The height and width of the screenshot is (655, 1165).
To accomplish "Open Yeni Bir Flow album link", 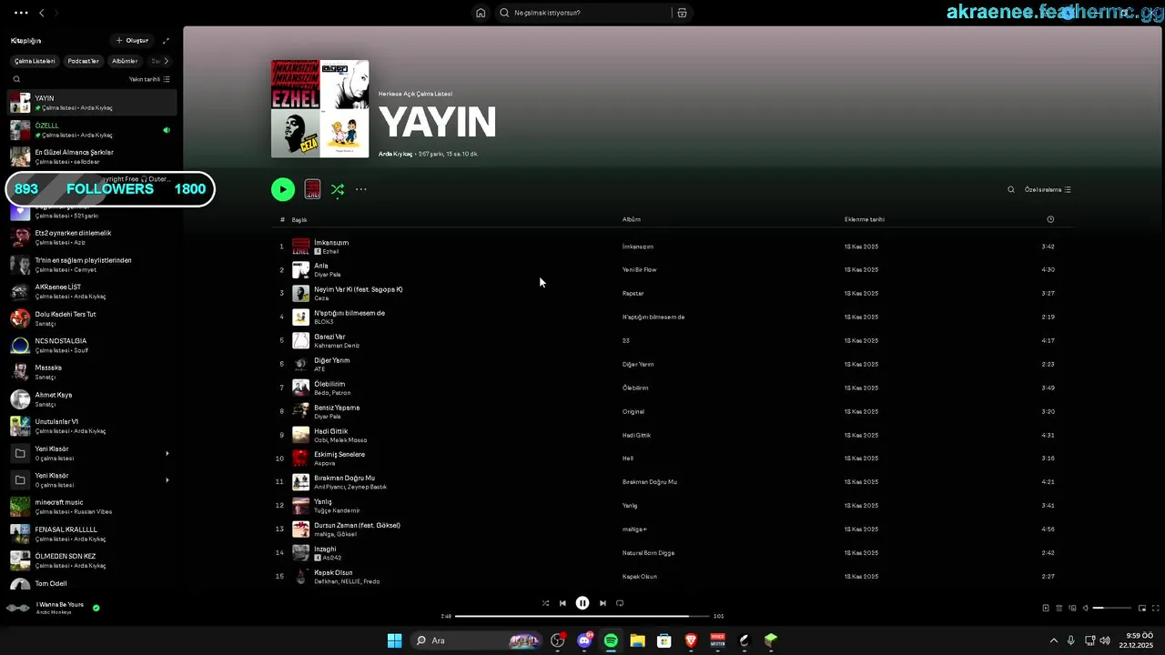I will (639, 270).
